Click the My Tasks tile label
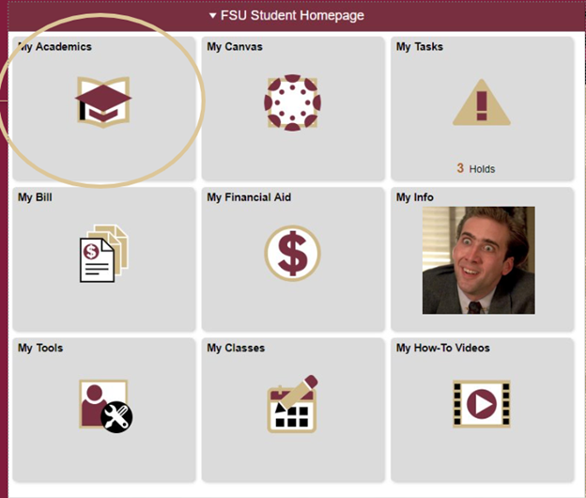 click(x=420, y=46)
